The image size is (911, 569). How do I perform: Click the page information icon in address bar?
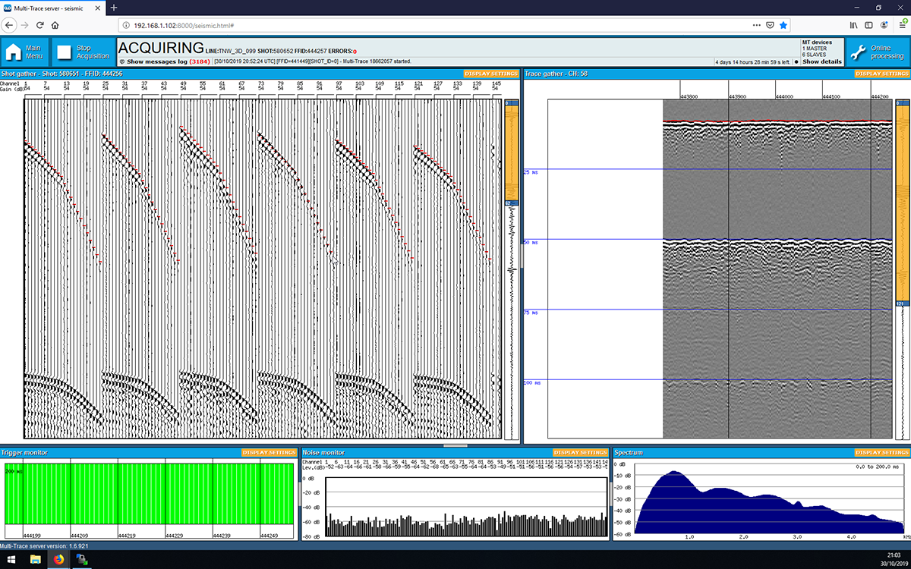(x=126, y=24)
